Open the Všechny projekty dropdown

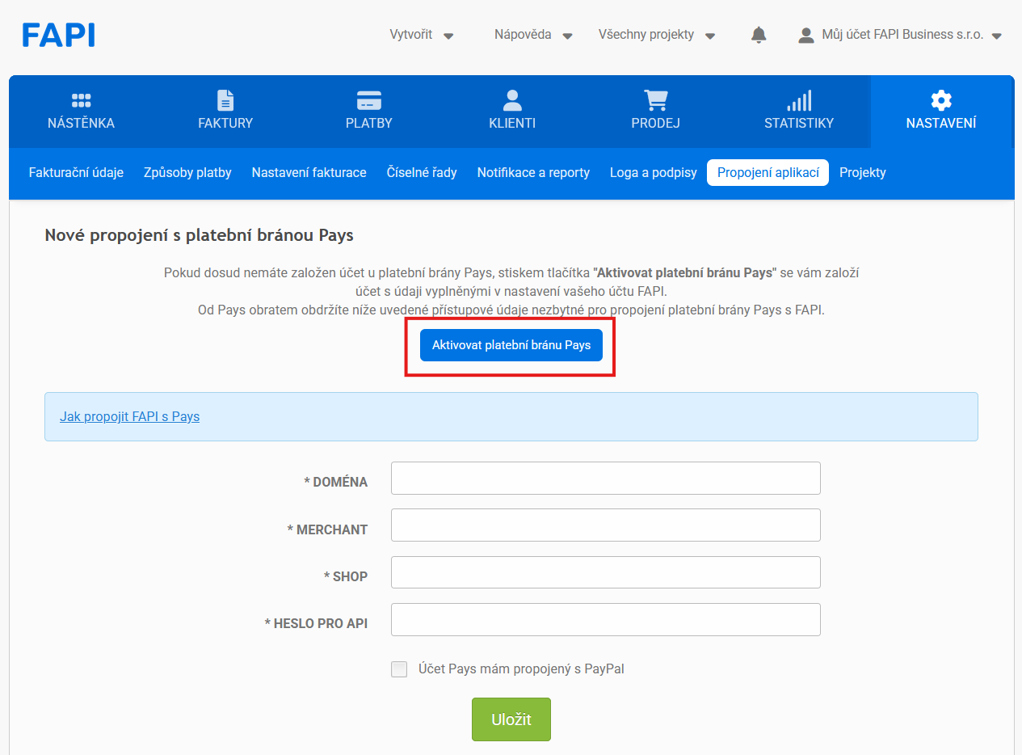coord(657,35)
